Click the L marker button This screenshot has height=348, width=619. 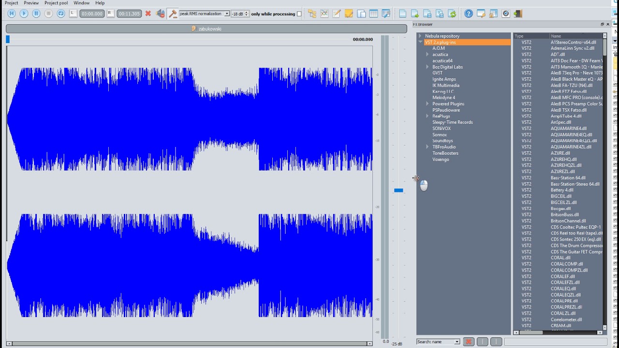pos(73,14)
